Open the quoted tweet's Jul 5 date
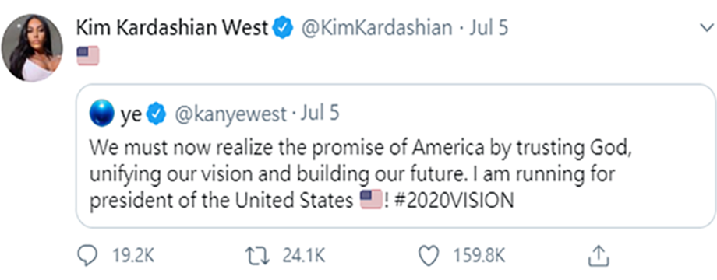The width and height of the screenshot is (717, 280). (320, 114)
